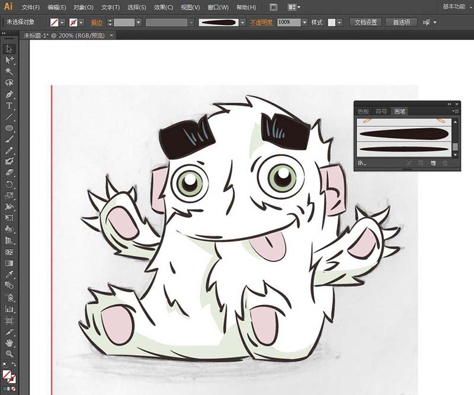The height and width of the screenshot is (395, 474).
Task: Select the Pen tool
Action: (x=9, y=94)
